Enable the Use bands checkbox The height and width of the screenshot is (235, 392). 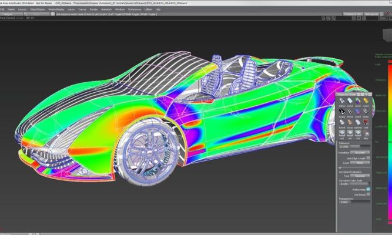(x=368, y=194)
